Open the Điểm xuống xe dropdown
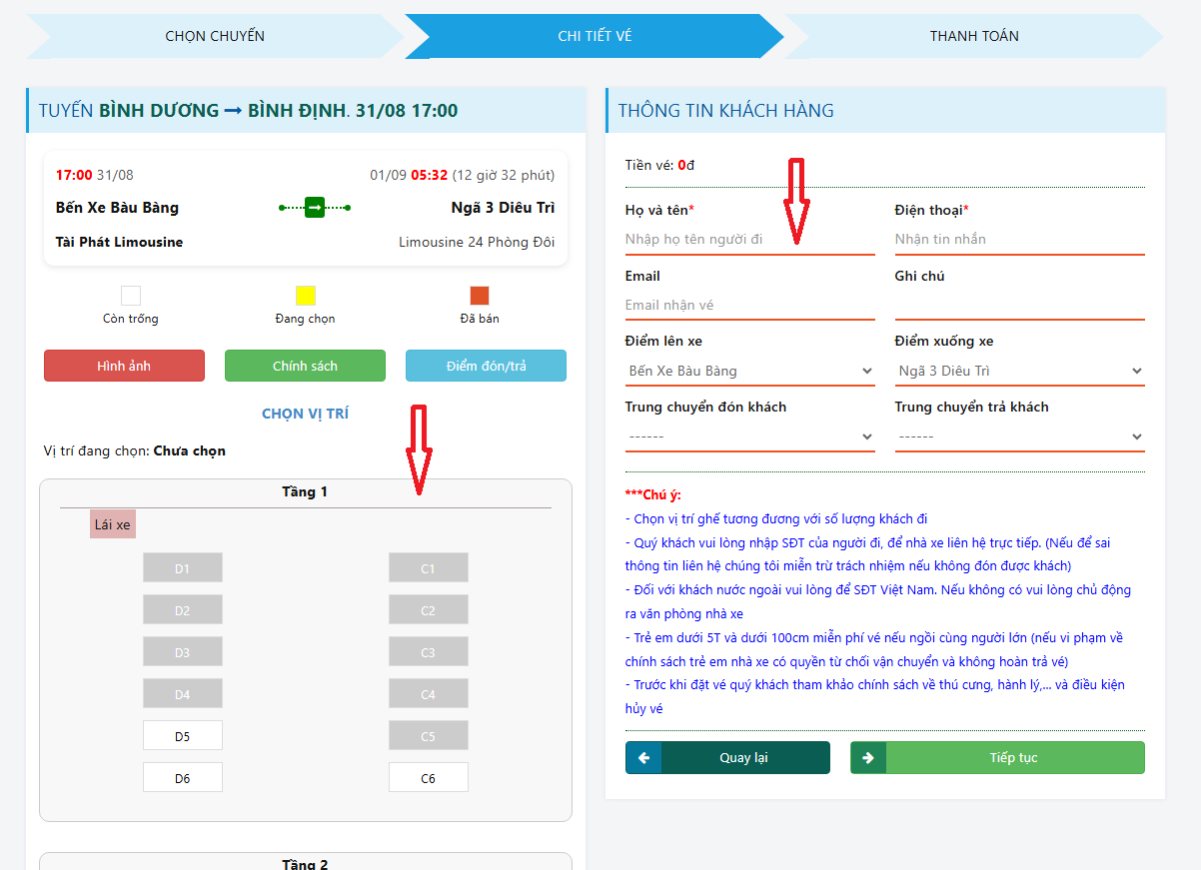This screenshot has height=870, width=1201. 1019,372
